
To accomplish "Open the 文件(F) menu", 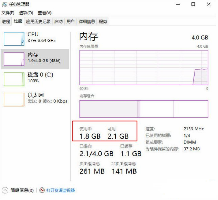I will pos(7,13).
